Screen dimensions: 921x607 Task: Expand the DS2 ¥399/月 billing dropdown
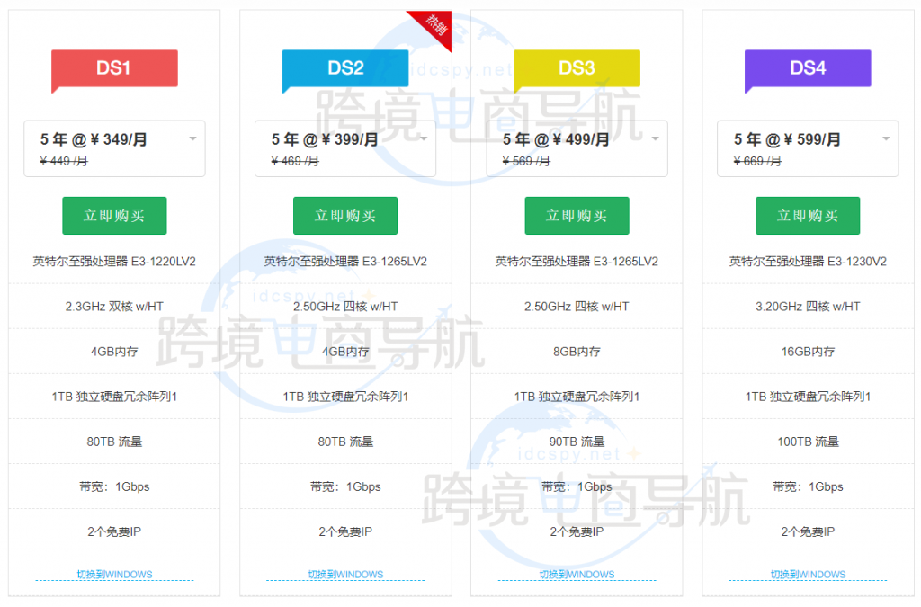(345, 148)
